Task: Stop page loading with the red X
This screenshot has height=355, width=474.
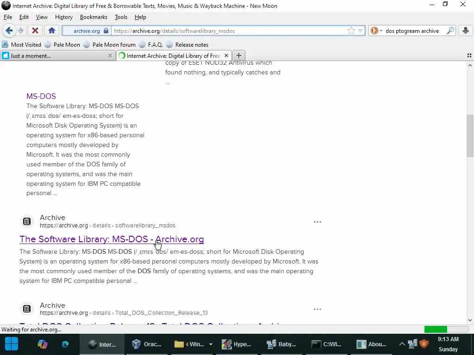Action: click(35, 31)
